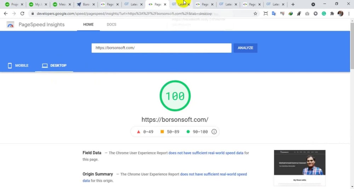
Task: Restore down the Chrome window
Action: pos(336,4)
